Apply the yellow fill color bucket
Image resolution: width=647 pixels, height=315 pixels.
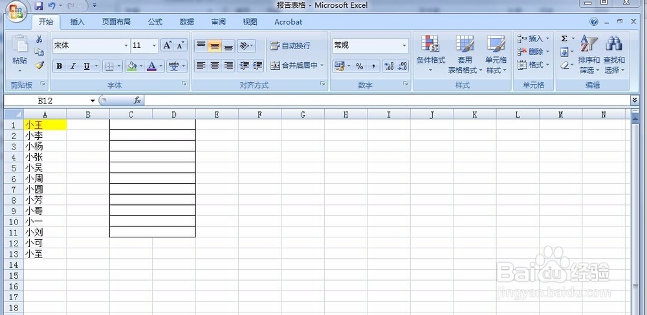[x=131, y=66]
